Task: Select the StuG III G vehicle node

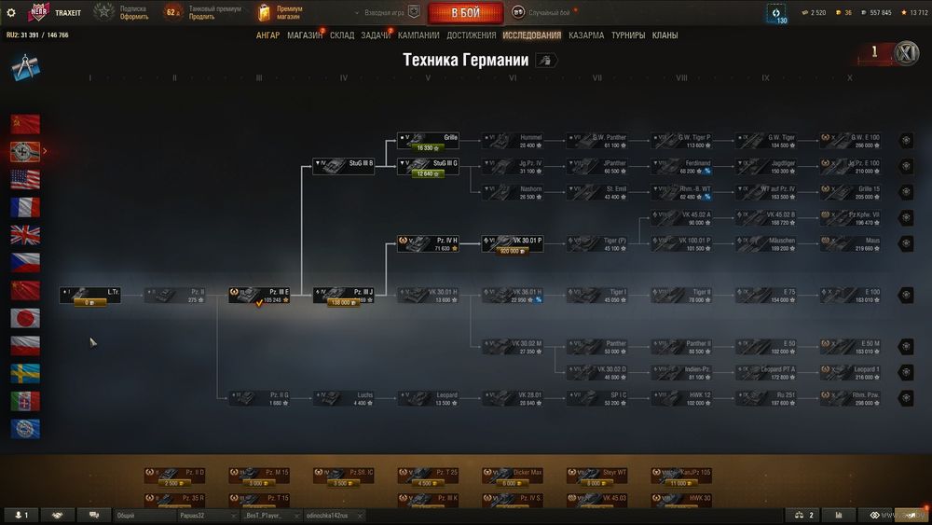Action: point(428,167)
